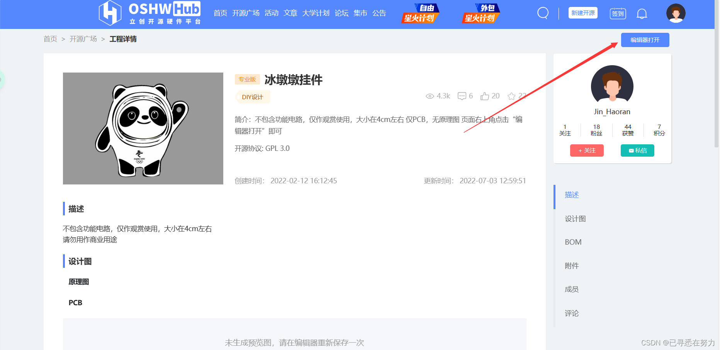
Task: Click the 开源广场 breadcrumb link
Action: (83, 39)
